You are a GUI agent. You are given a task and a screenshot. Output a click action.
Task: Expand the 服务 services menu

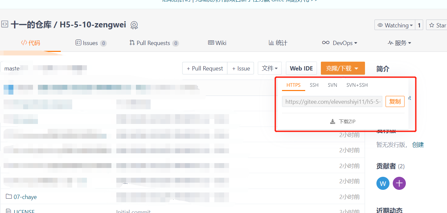tap(399, 43)
